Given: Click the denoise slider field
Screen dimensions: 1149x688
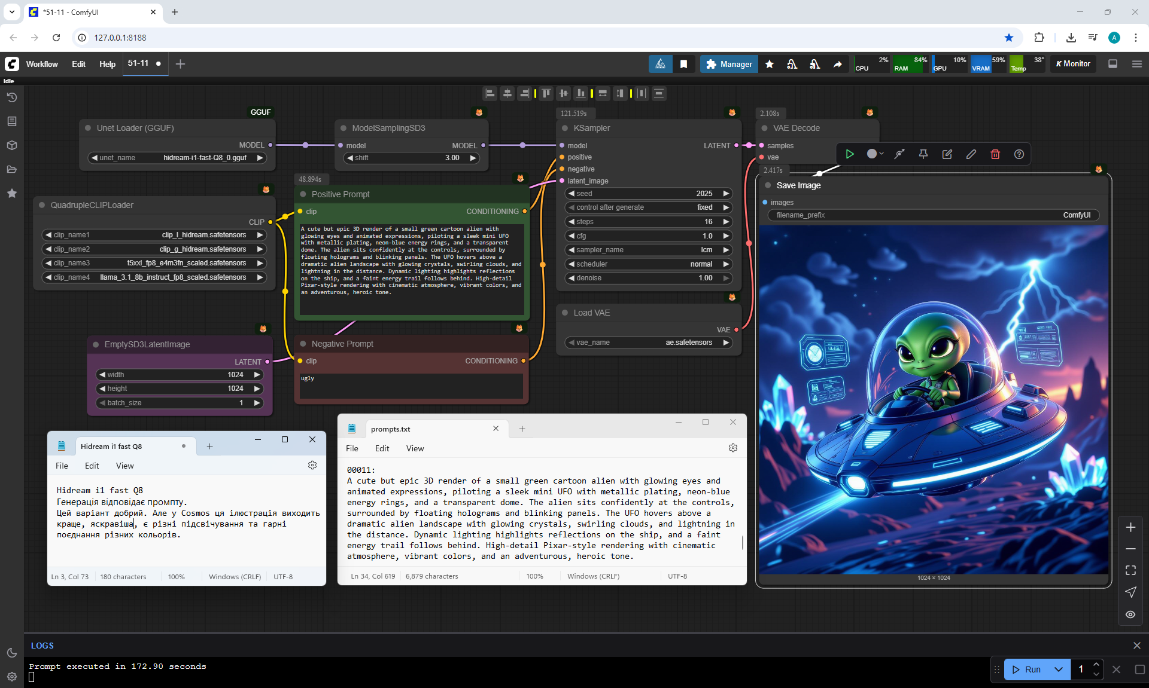Looking at the screenshot, I should 649,278.
